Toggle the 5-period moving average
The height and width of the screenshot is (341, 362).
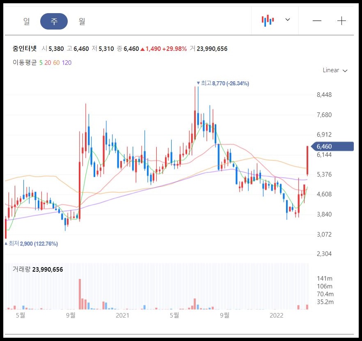coord(41,62)
